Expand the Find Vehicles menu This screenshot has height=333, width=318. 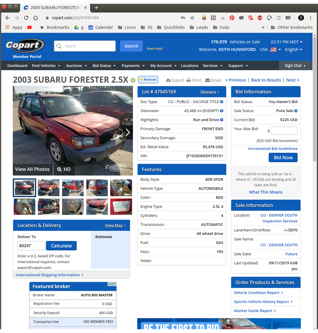pyautogui.click(x=46, y=66)
